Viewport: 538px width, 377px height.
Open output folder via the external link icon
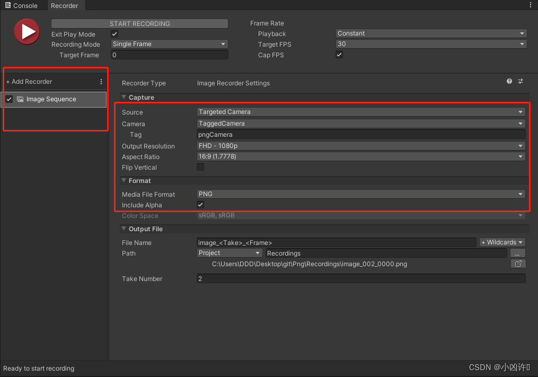(x=518, y=264)
